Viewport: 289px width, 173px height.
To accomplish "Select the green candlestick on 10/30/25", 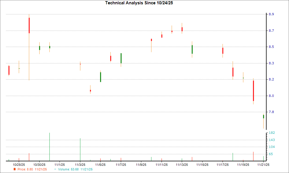I will click(39, 48).
